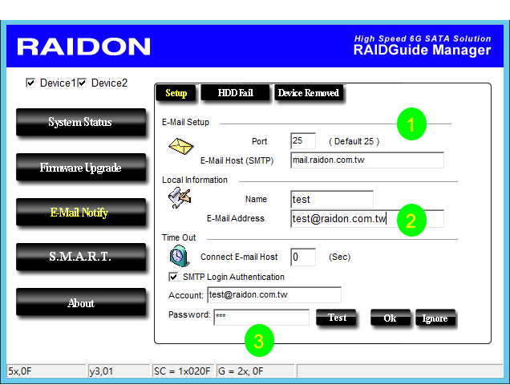Image resolution: width=510 pixels, height=385 pixels.
Task: Click the E-Mail Host (SMTP) field
Action: click(366, 160)
